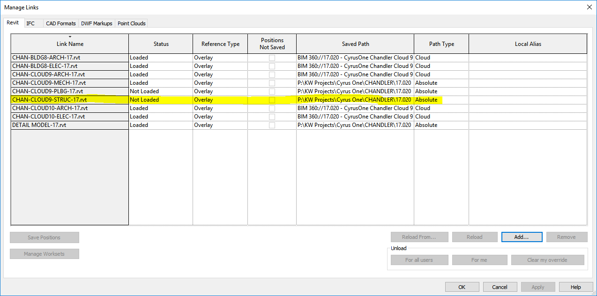Viewport: 597px width, 296px height.
Task: Click Path Type Cloud for CHAN-BLDG8-ELEC-17.rvt
Action: [x=441, y=66]
